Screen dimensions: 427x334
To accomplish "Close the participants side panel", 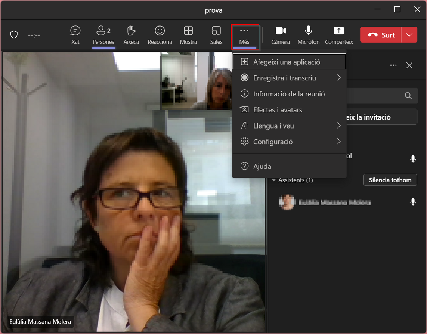I will (x=409, y=65).
